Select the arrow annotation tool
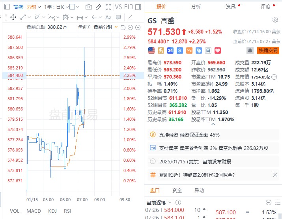Image resolution: width=282 pixels, height=219 pixels. pos(94,17)
